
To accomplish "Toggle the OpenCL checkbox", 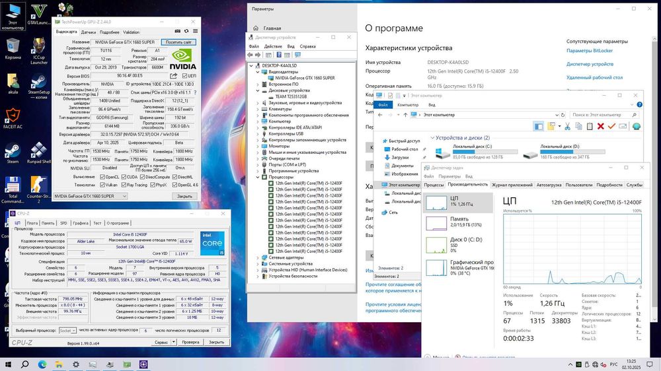I will click(102, 178).
